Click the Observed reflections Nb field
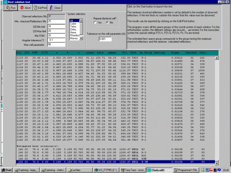 56,16
